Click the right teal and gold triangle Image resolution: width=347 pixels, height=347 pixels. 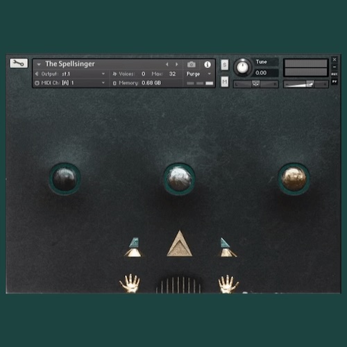[227, 247]
